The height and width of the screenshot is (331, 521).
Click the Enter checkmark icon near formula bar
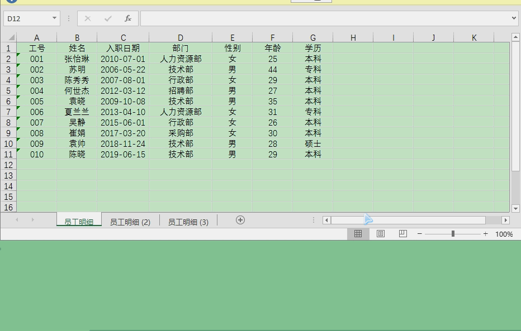coord(107,18)
